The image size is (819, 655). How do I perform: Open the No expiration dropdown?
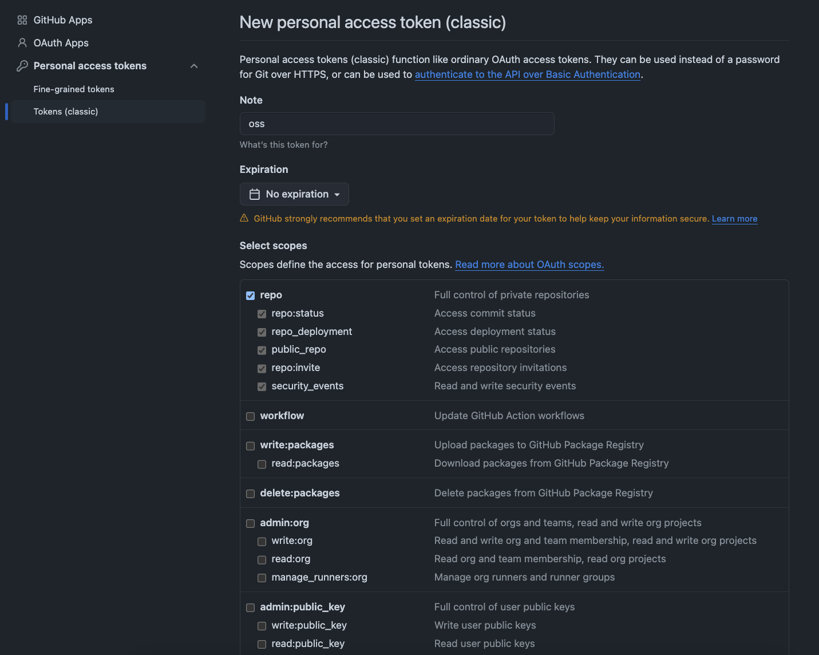tap(294, 194)
